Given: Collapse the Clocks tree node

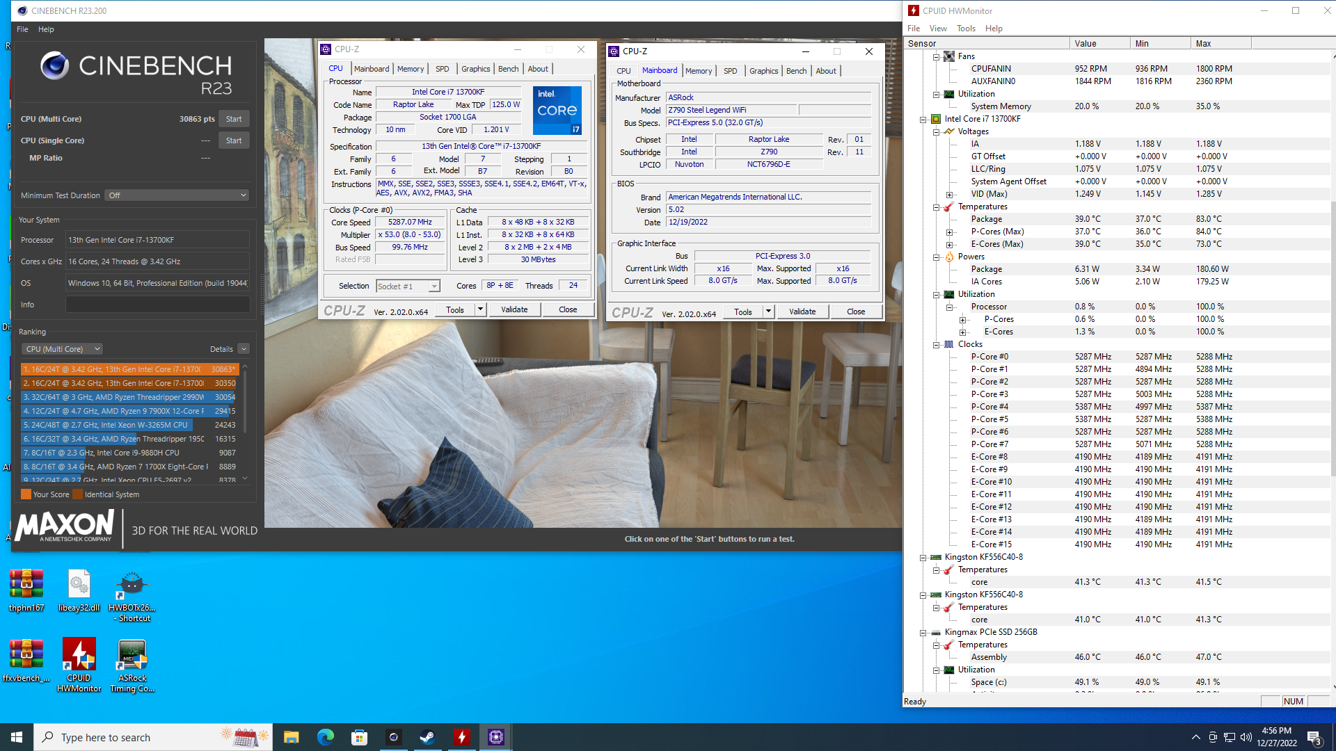Looking at the screenshot, I should tap(937, 344).
